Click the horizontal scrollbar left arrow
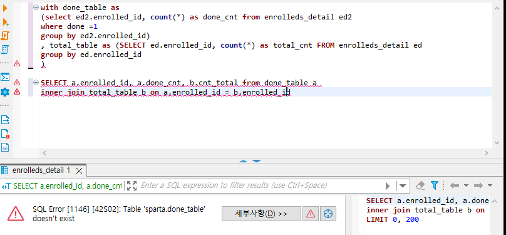 pos(44,153)
